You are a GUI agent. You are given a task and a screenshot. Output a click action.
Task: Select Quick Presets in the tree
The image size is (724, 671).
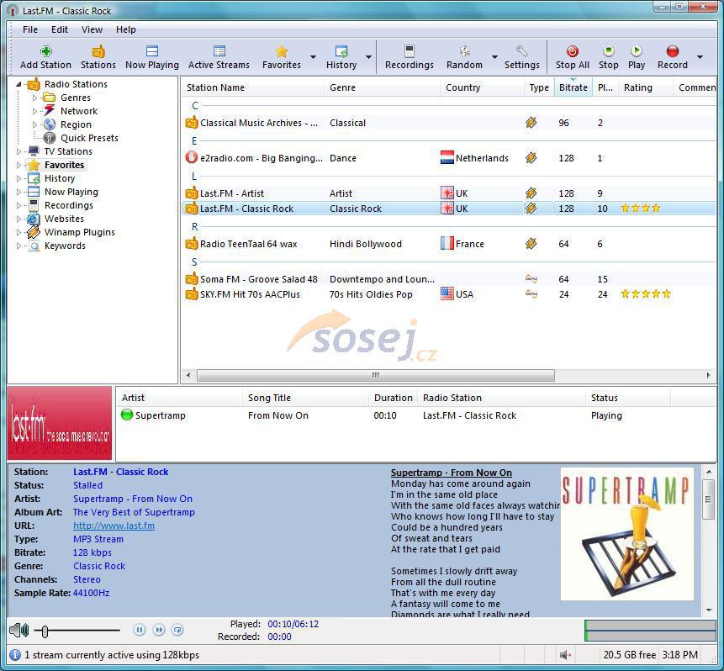pos(89,138)
